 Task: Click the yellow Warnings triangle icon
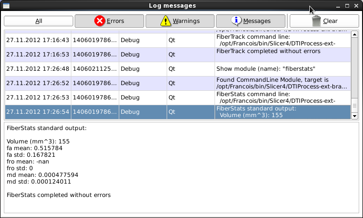click(x=165, y=21)
